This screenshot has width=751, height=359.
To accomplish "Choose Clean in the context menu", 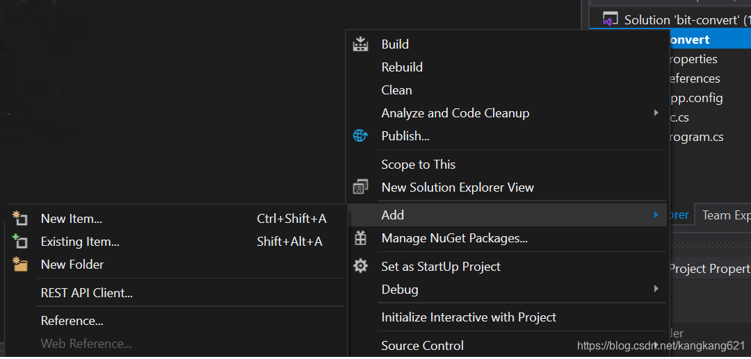I will (396, 90).
